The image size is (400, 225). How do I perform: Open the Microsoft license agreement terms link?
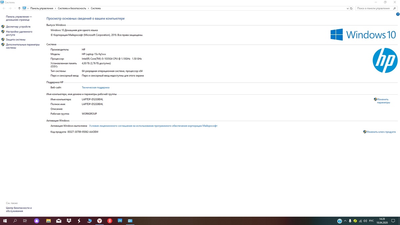tap(153, 126)
